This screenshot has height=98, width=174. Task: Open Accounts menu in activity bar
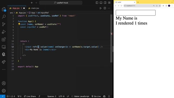point(4,83)
